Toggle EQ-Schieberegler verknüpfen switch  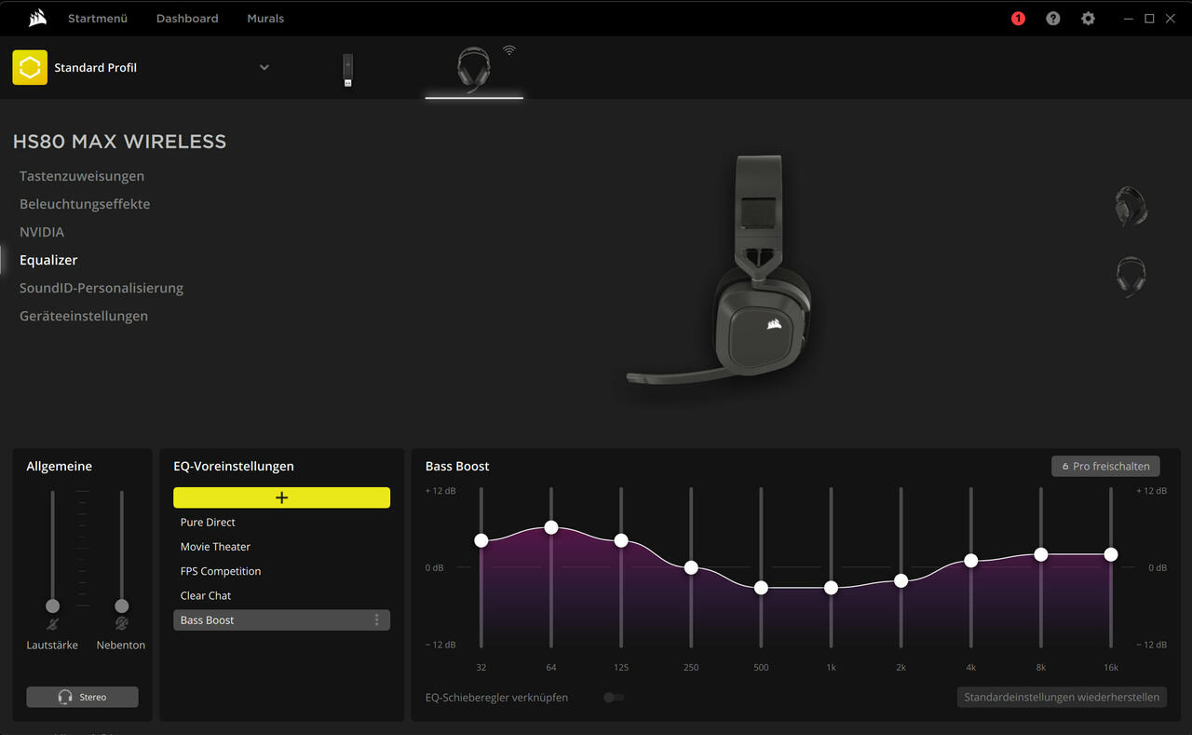614,697
